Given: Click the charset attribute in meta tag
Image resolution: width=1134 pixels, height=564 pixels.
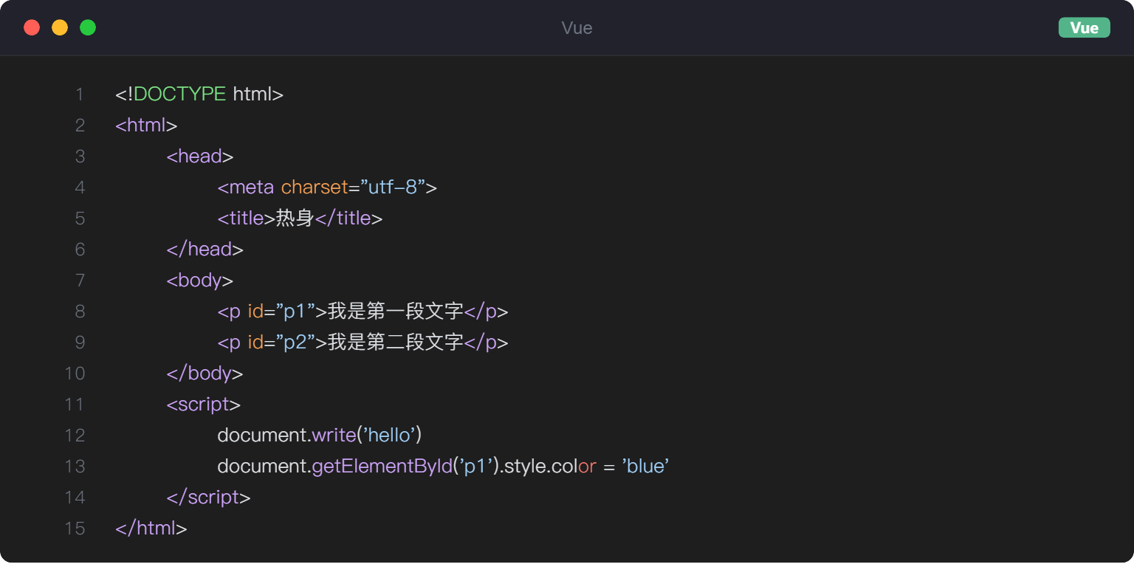Looking at the screenshot, I should (314, 188).
